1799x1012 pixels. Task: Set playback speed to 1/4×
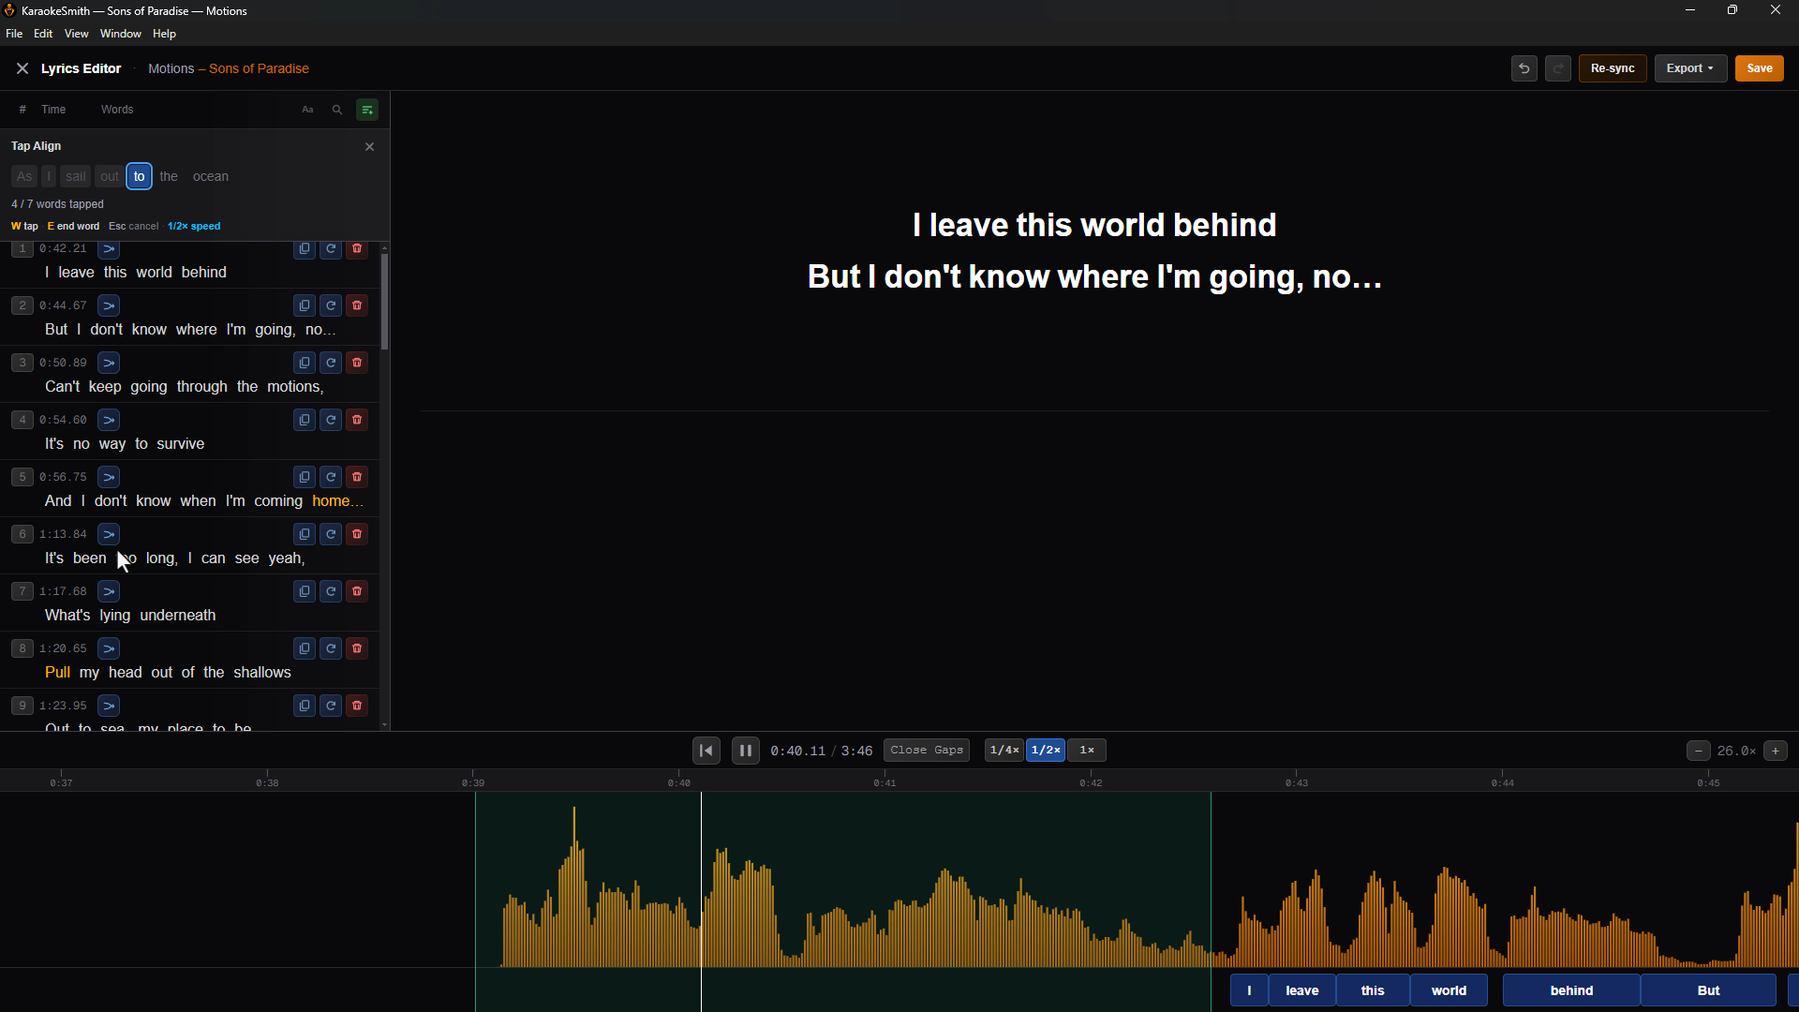point(1004,751)
